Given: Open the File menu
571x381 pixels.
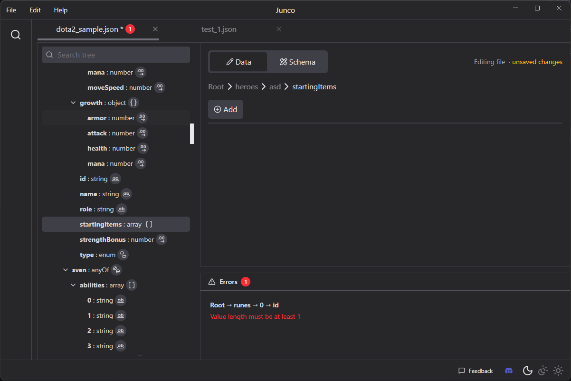Looking at the screenshot, I should pyautogui.click(x=11, y=10).
